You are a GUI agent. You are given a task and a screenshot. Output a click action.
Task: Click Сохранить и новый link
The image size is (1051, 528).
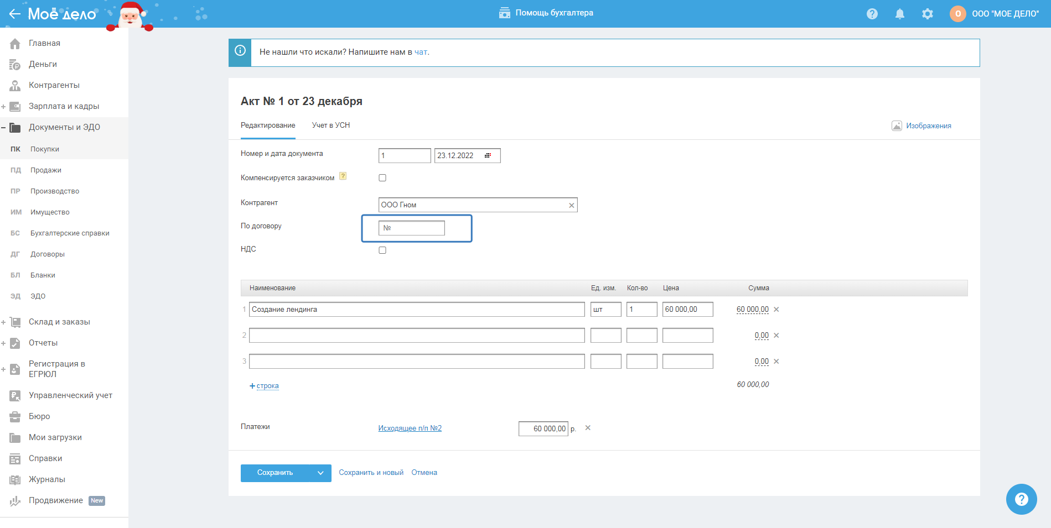tap(371, 473)
